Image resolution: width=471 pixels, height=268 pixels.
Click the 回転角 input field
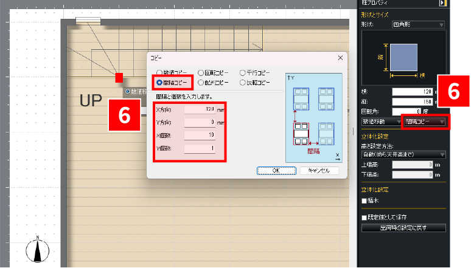click(406, 112)
